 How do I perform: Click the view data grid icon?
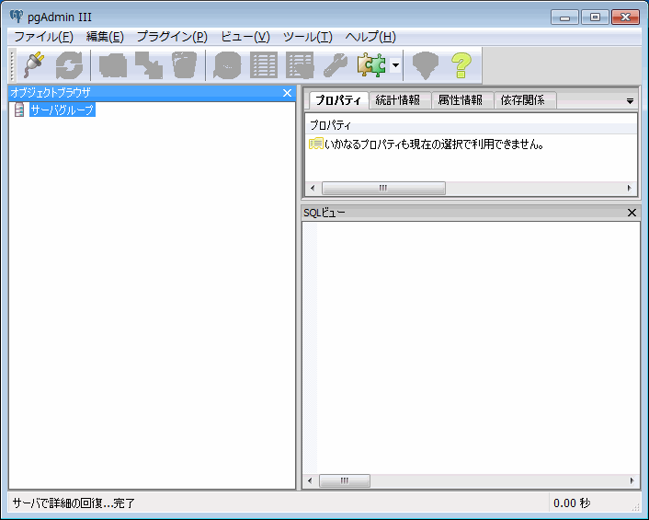(x=264, y=65)
